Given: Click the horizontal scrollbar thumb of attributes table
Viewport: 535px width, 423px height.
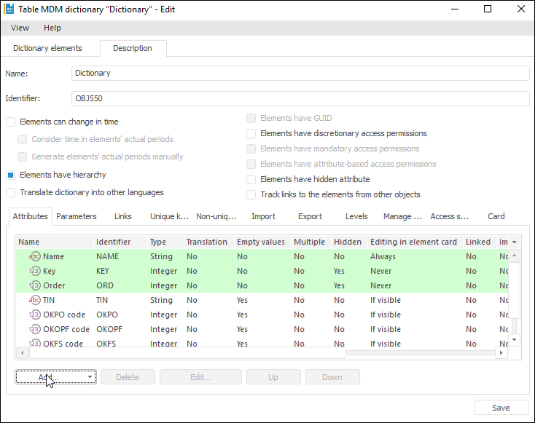Looking at the screenshot, I should (187, 353).
